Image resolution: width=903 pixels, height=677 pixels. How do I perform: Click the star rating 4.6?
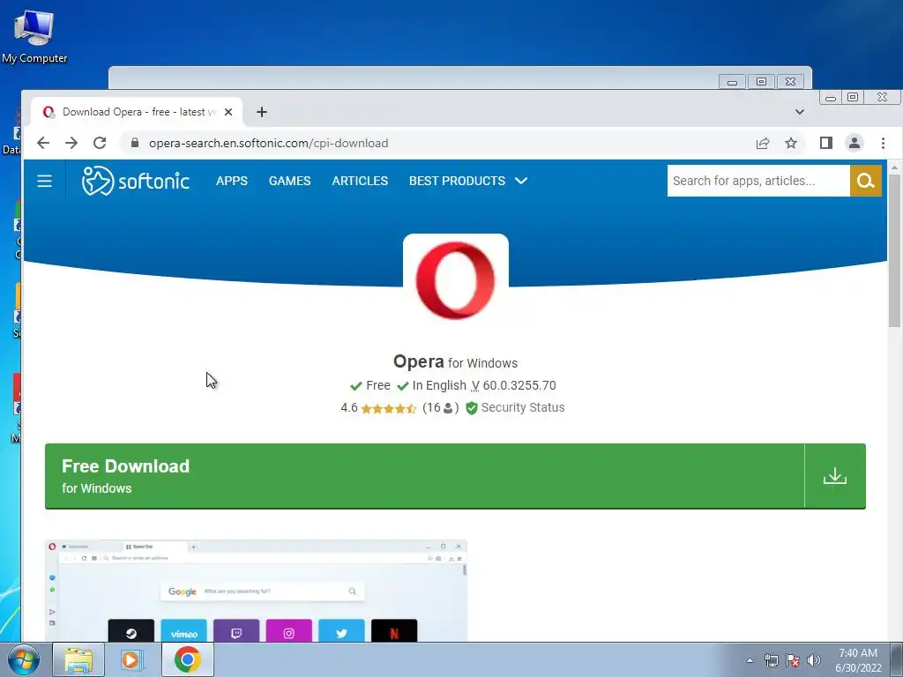(x=377, y=407)
